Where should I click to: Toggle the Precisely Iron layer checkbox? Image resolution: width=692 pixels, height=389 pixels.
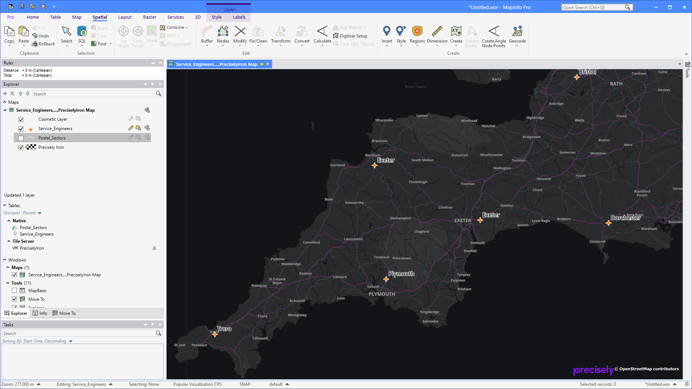pyautogui.click(x=21, y=148)
